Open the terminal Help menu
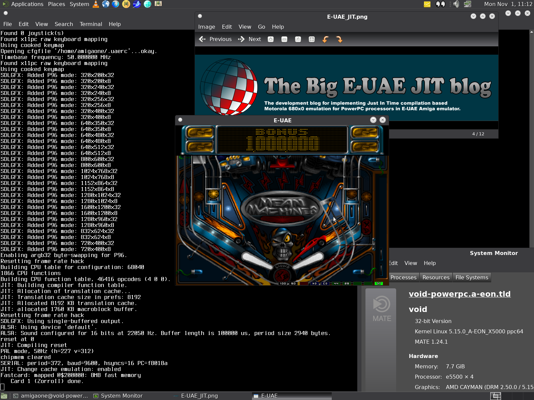This screenshot has height=400, width=534. point(115,24)
